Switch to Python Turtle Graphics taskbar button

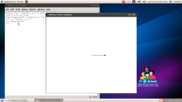click(x=49, y=100)
